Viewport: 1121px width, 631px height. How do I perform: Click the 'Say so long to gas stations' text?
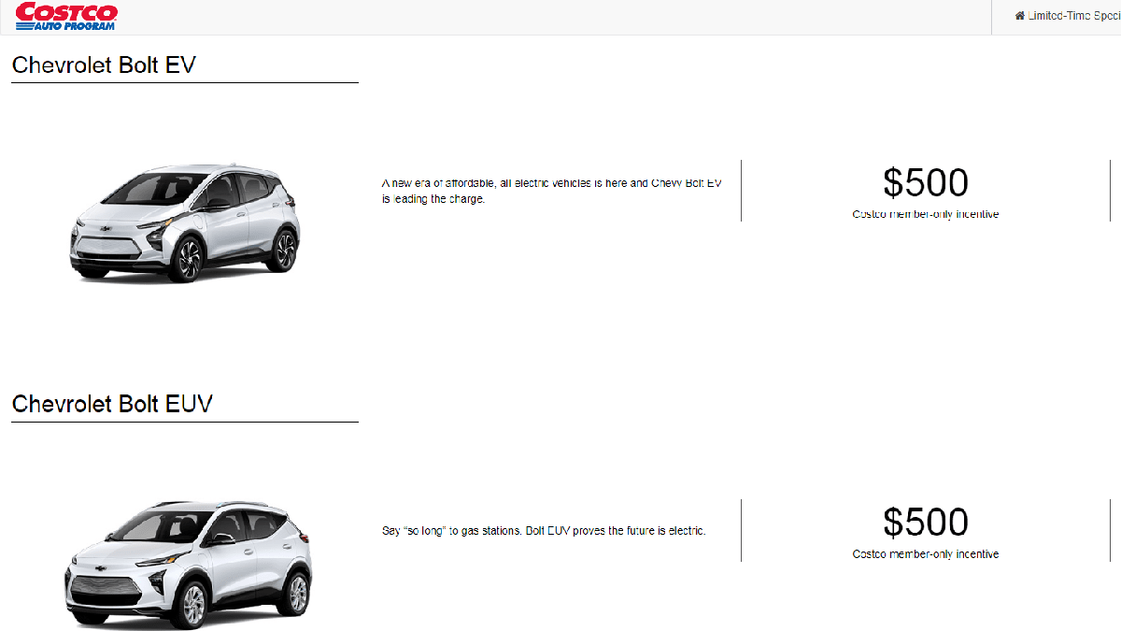(x=544, y=531)
